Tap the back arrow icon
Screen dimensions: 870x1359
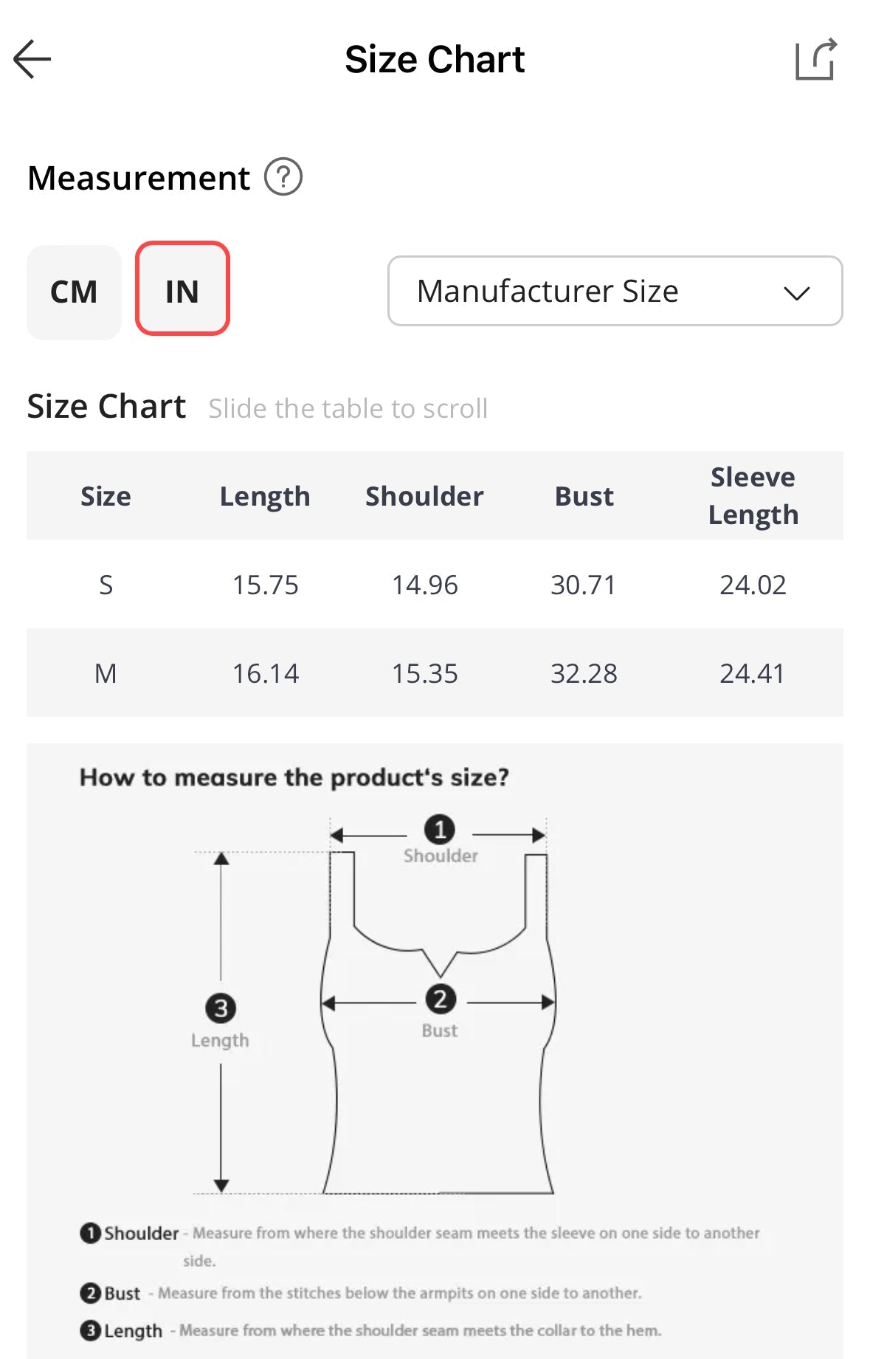click(32, 59)
